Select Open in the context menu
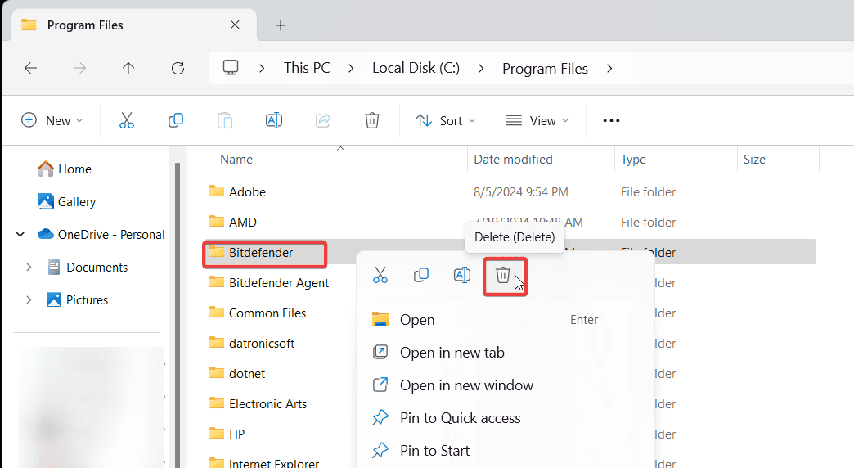This screenshot has height=468, width=854. [506, 320]
